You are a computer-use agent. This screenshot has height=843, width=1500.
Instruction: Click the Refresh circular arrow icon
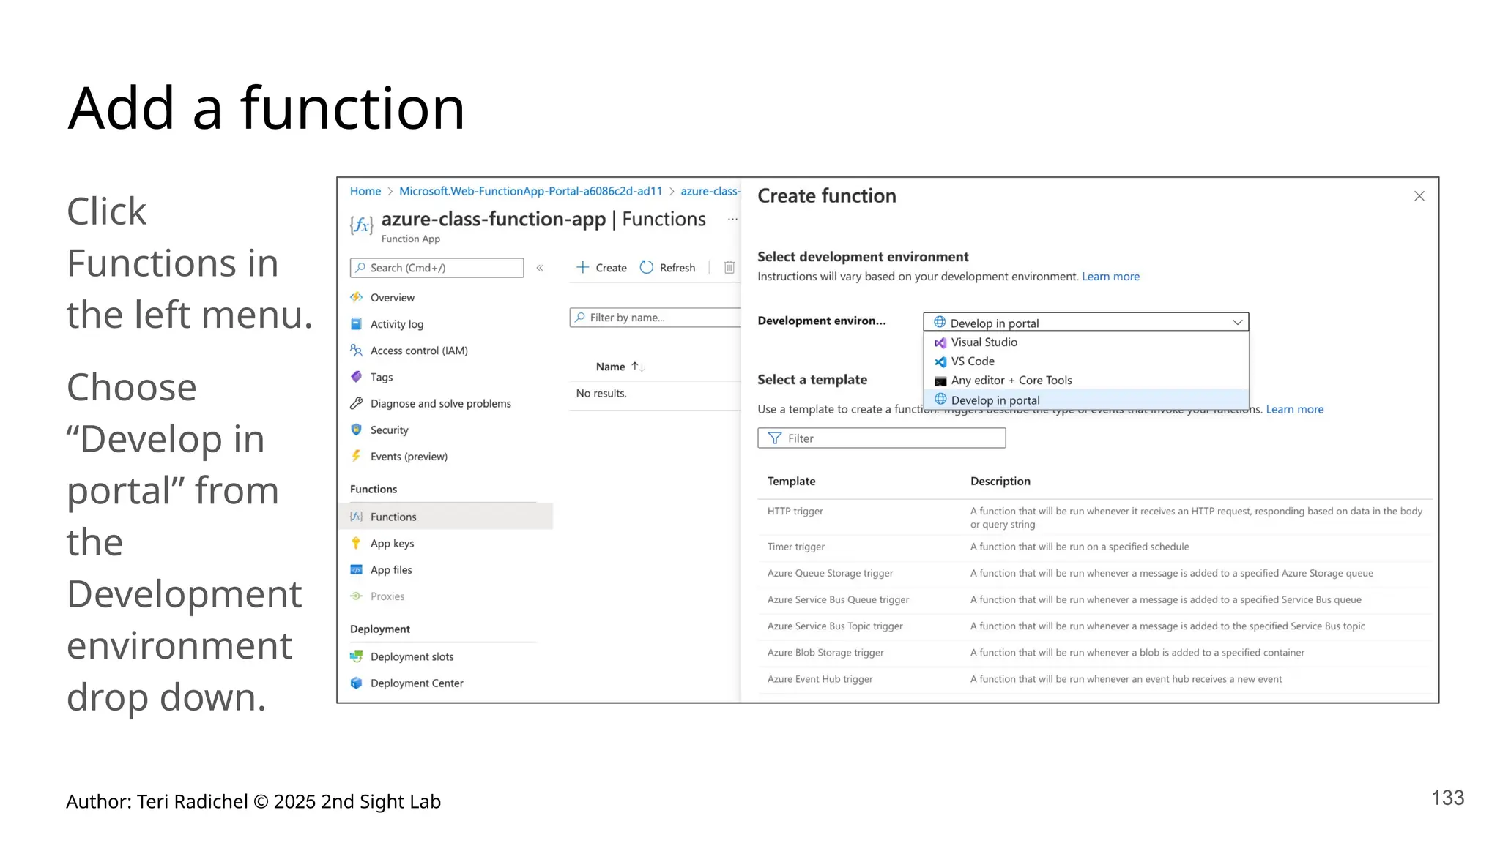coord(647,267)
